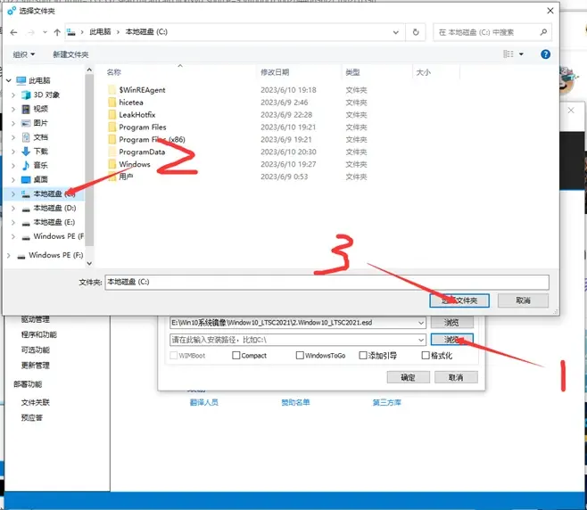Screen dimensions: 587x510
Task: Open the recent locations arrow
Action: (x=45, y=33)
